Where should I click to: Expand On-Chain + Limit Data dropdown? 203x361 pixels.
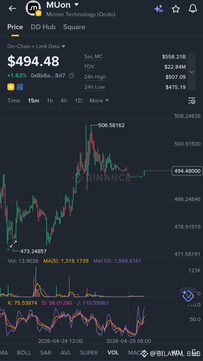click(x=36, y=46)
